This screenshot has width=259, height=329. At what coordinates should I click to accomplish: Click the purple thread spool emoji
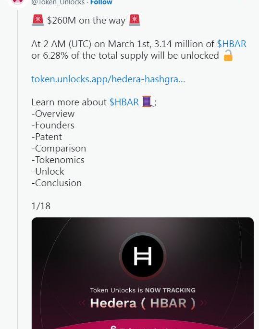(x=147, y=102)
